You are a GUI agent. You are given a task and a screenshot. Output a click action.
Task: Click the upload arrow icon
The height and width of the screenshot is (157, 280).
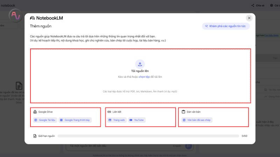[x=140, y=64]
